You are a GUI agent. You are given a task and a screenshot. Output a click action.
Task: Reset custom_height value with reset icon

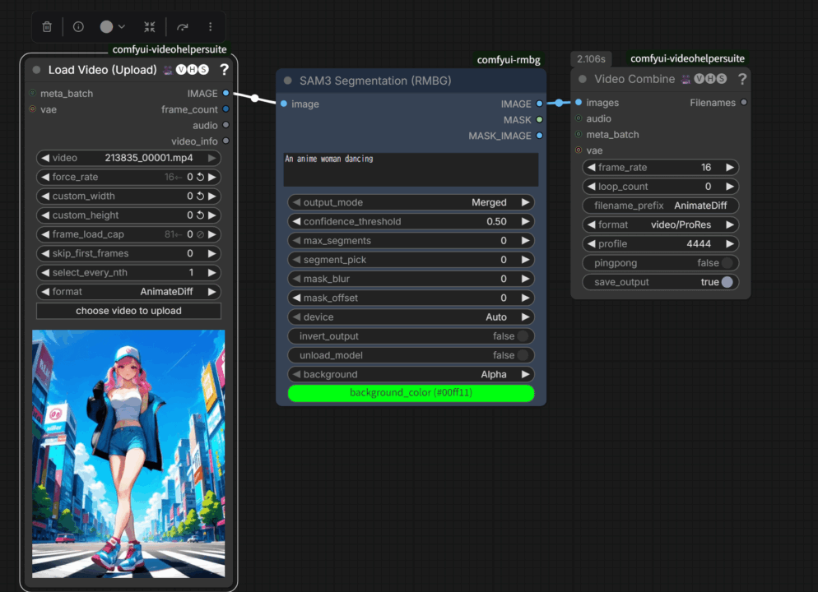tap(200, 215)
